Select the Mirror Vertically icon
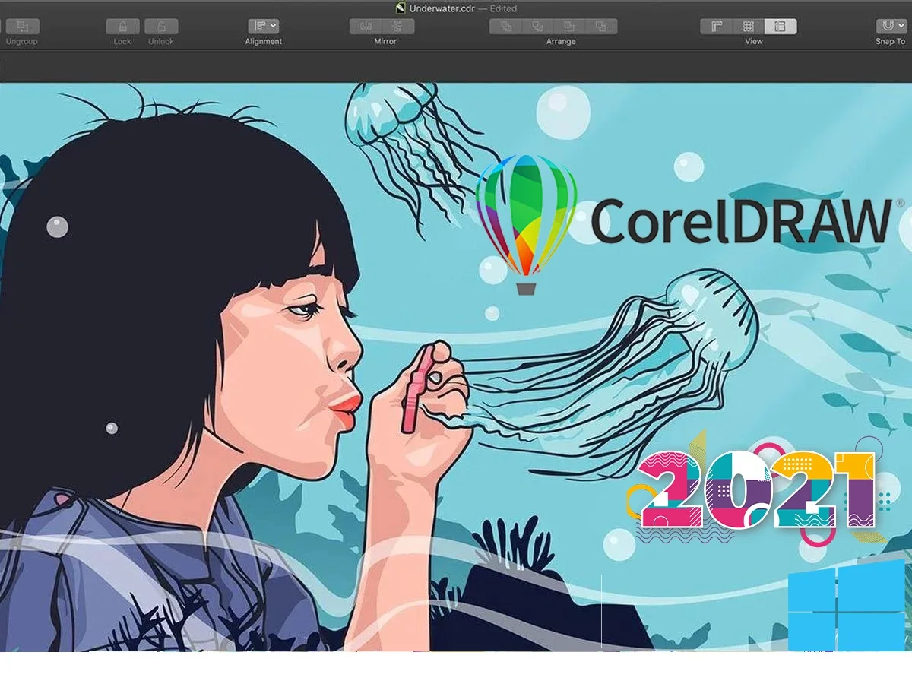This screenshot has height=684, width=912. point(396,25)
